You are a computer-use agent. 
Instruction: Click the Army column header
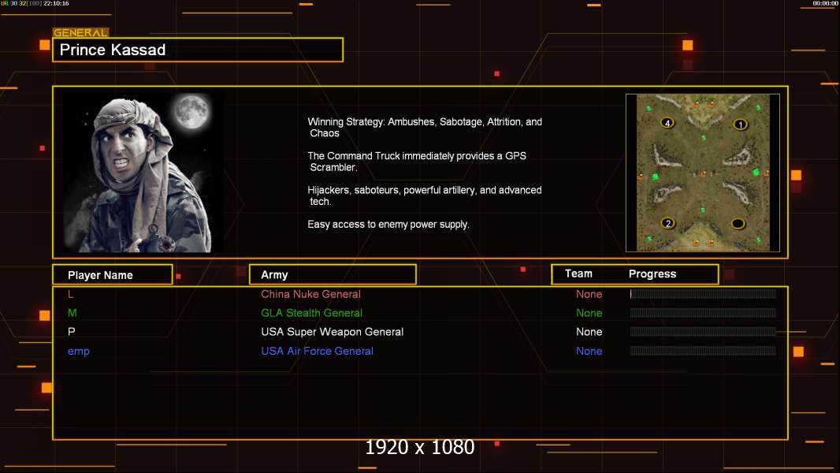point(333,275)
